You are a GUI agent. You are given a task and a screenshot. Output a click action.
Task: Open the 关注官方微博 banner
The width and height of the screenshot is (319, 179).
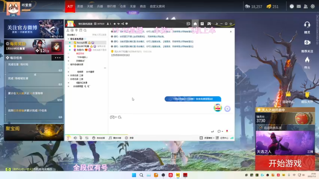coord(34,29)
